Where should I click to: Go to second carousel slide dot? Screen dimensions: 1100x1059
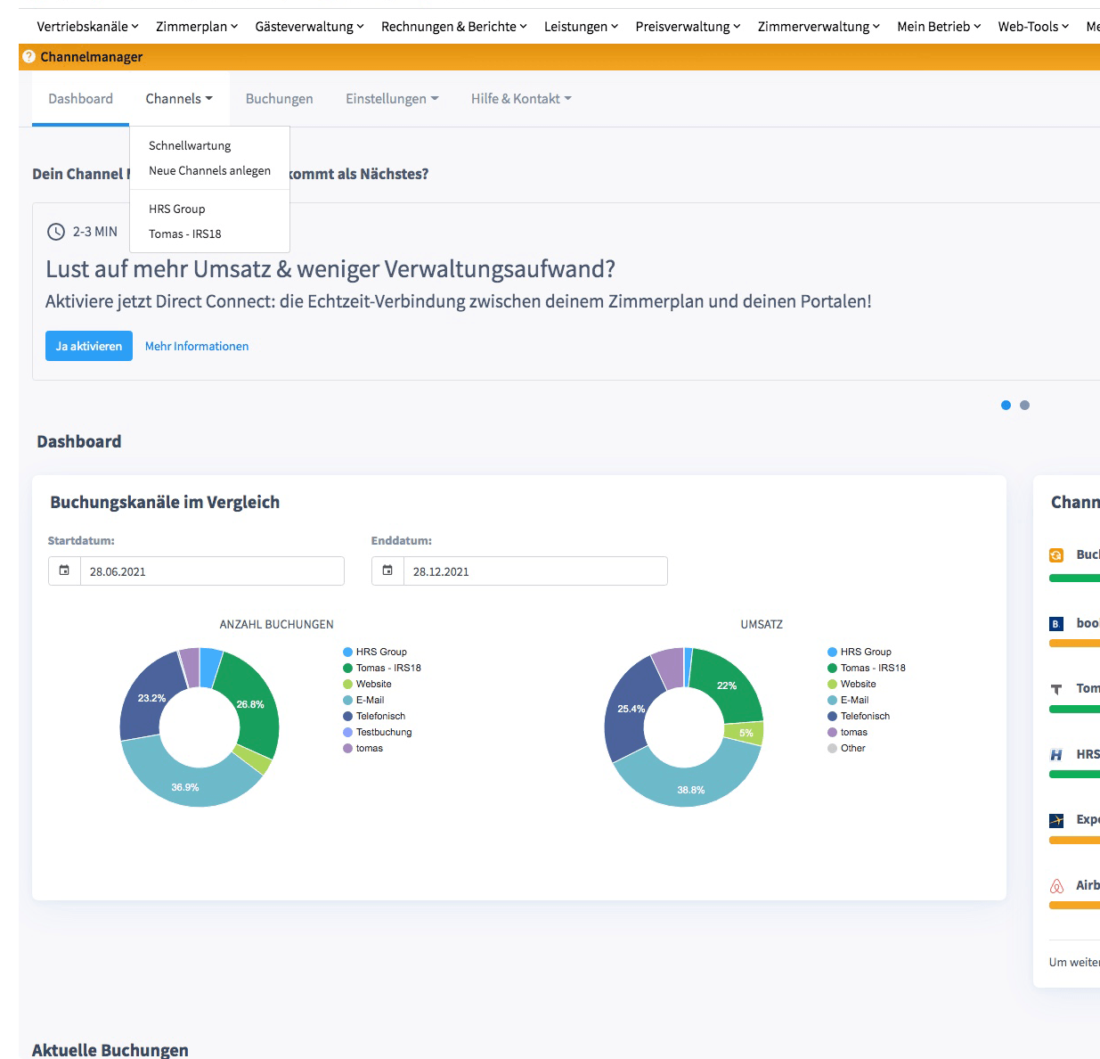1024,405
